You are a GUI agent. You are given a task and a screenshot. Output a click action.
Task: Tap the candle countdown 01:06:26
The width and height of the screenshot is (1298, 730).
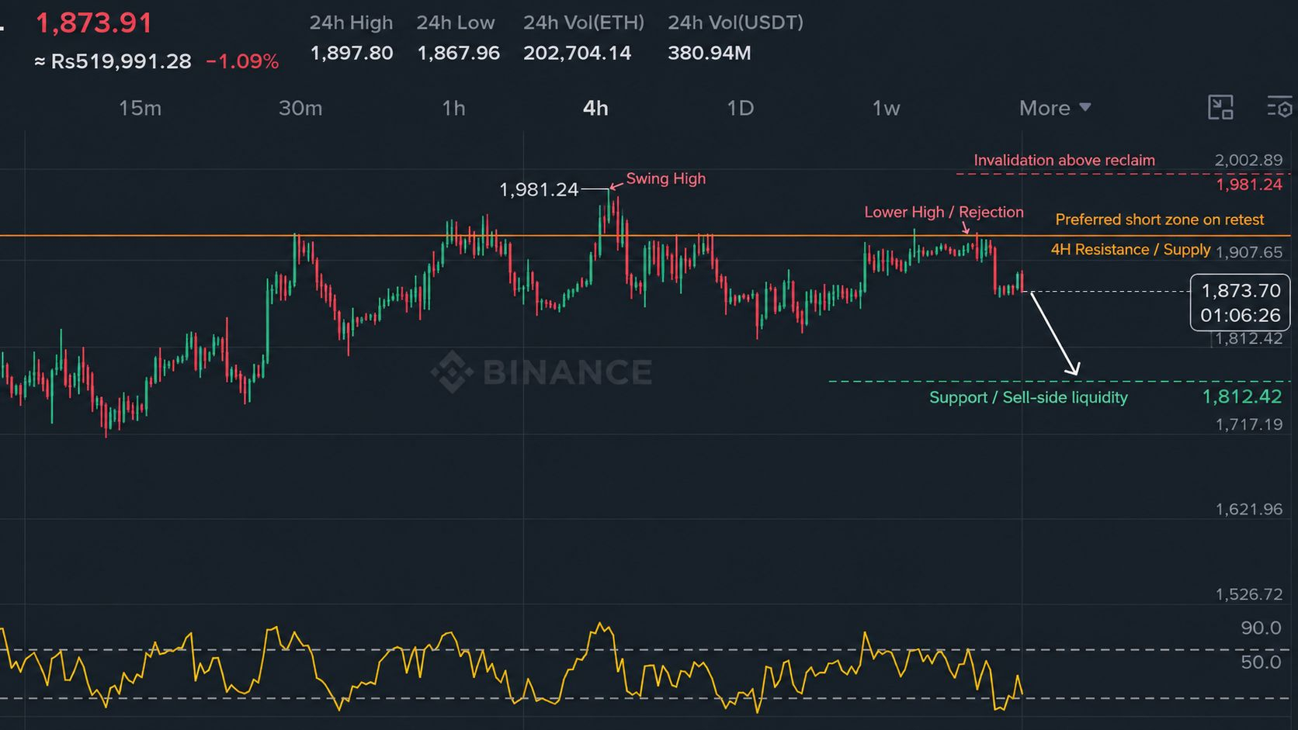(x=1241, y=315)
